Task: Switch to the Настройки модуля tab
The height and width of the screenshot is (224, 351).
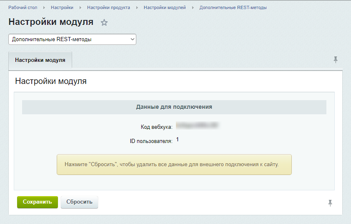Action: point(40,60)
